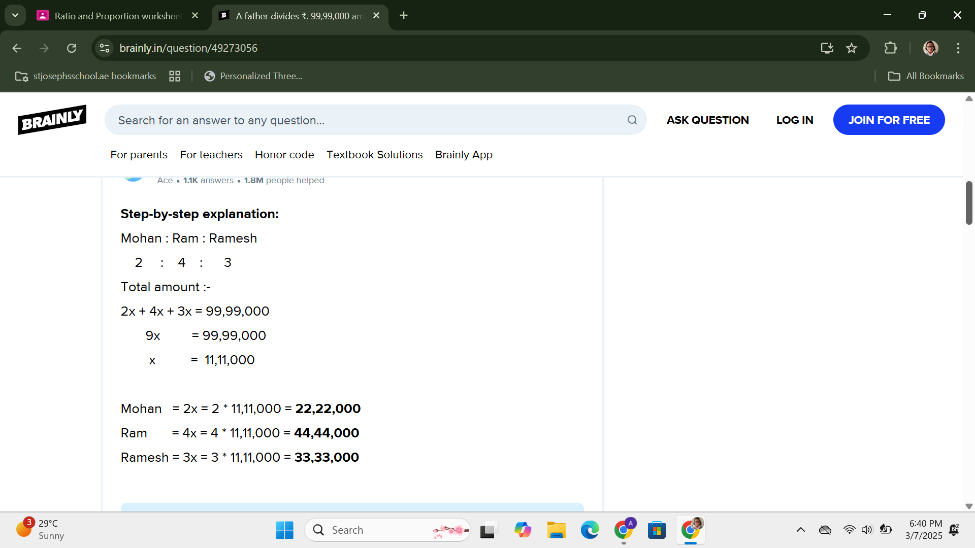The width and height of the screenshot is (975, 548).
Task: Expand the tab search dropdown arrow
Action: click(15, 15)
